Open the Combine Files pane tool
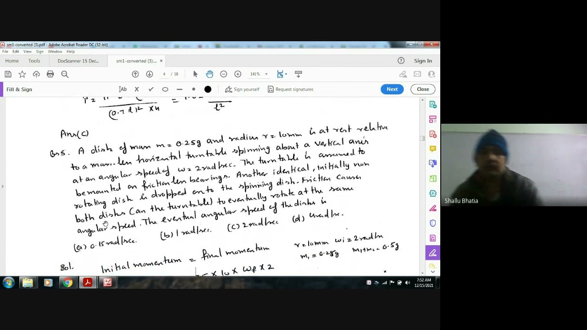 pyautogui.click(x=433, y=164)
